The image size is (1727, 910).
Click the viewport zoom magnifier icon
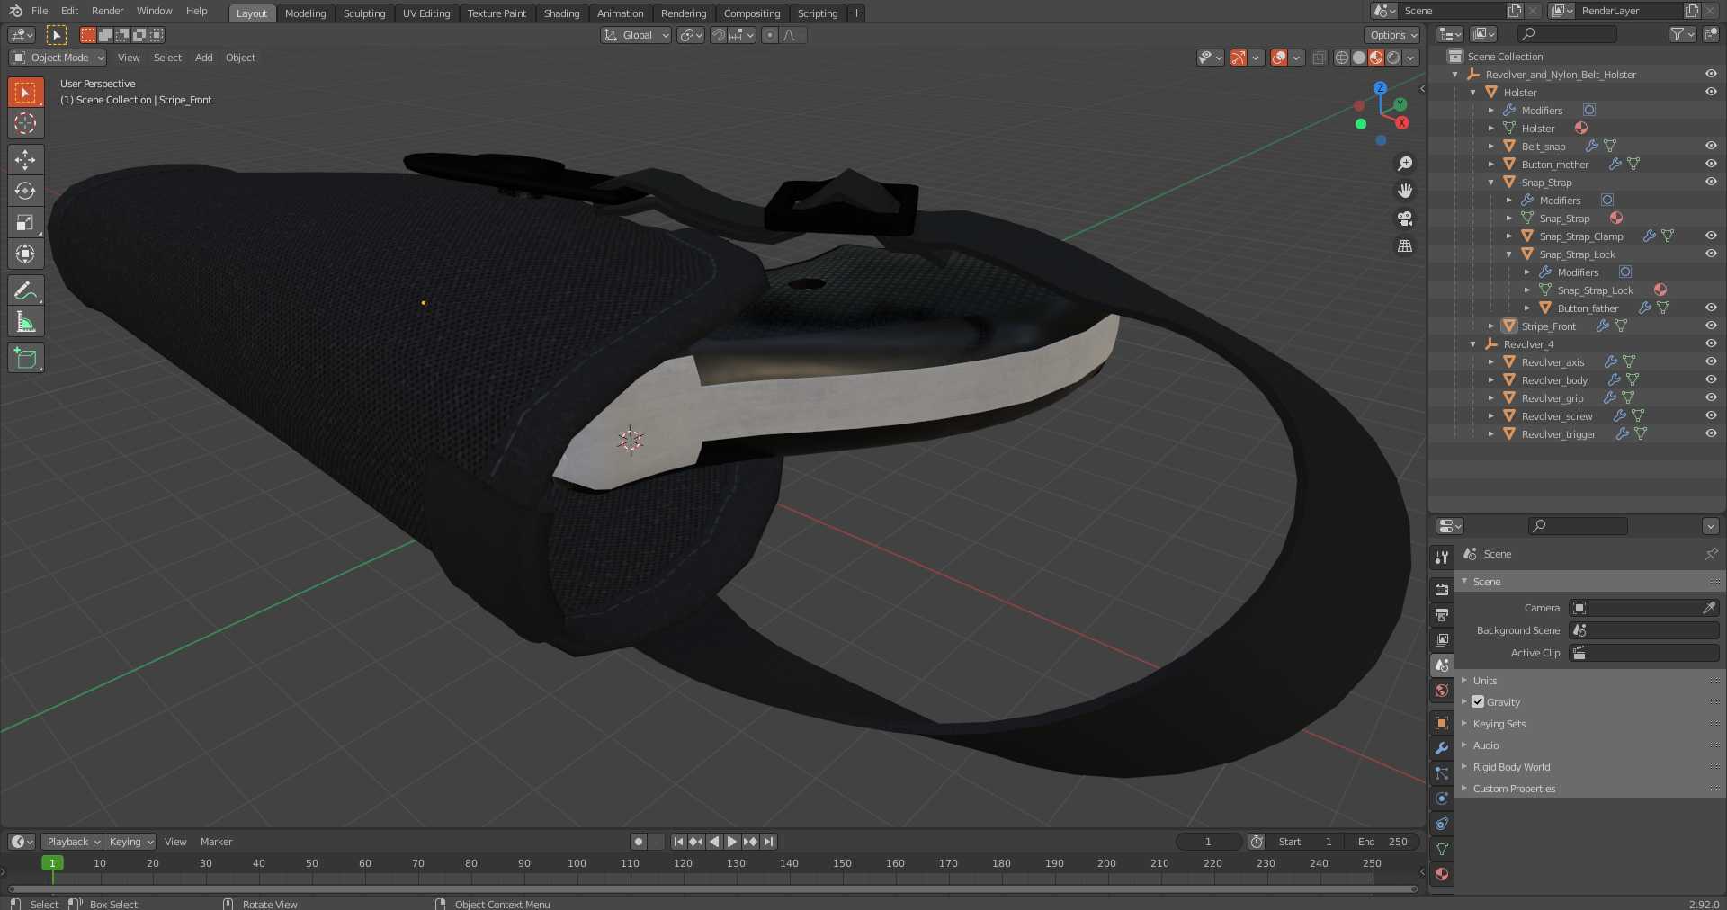tap(1405, 164)
